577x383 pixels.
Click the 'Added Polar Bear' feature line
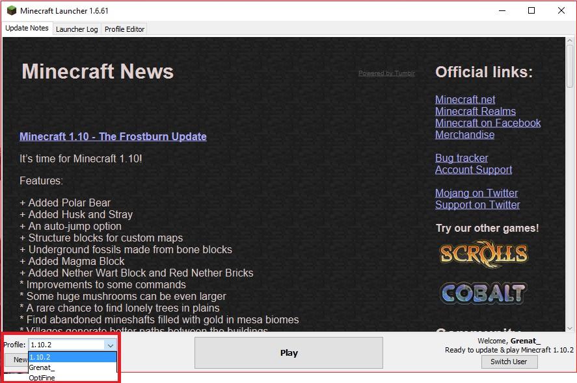pos(65,203)
